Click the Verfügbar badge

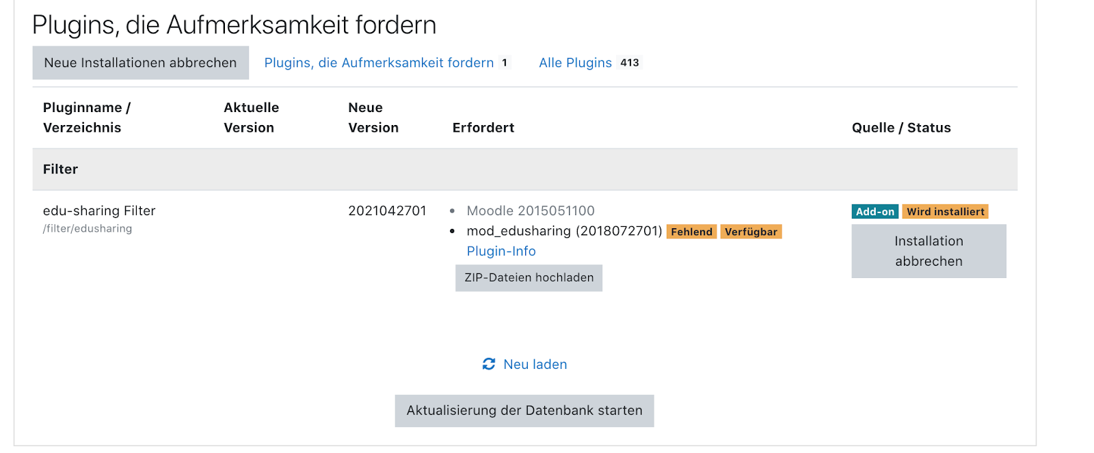point(751,232)
